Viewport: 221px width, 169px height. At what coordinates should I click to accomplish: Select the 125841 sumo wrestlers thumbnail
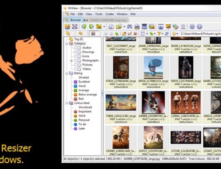click(x=186, y=102)
